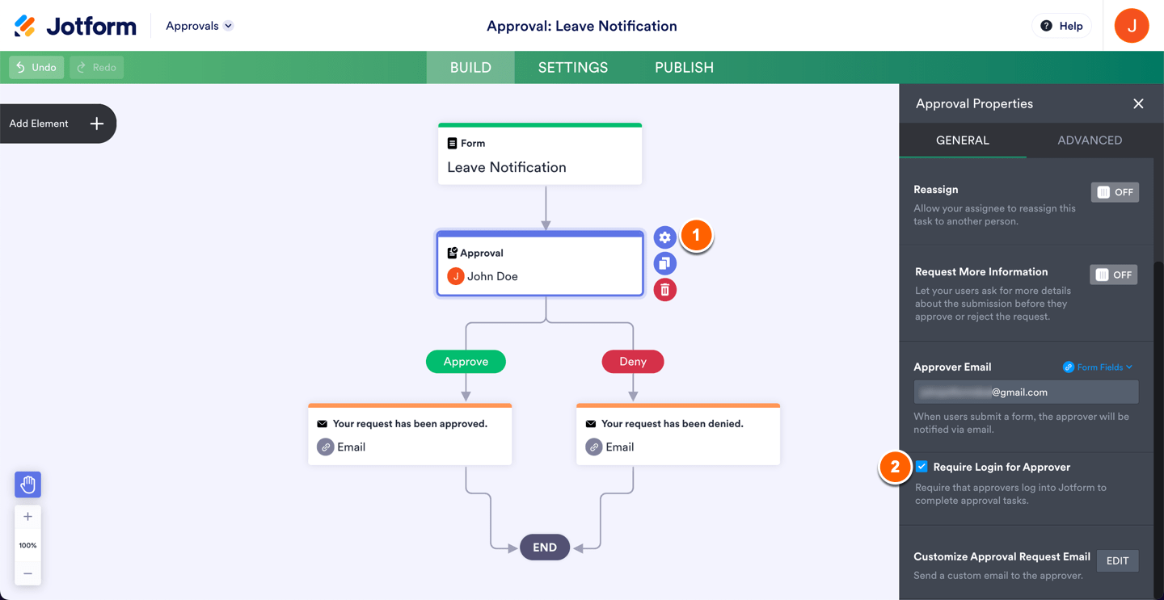Click the Add Element plus button
1164x600 pixels.
coord(97,124)
